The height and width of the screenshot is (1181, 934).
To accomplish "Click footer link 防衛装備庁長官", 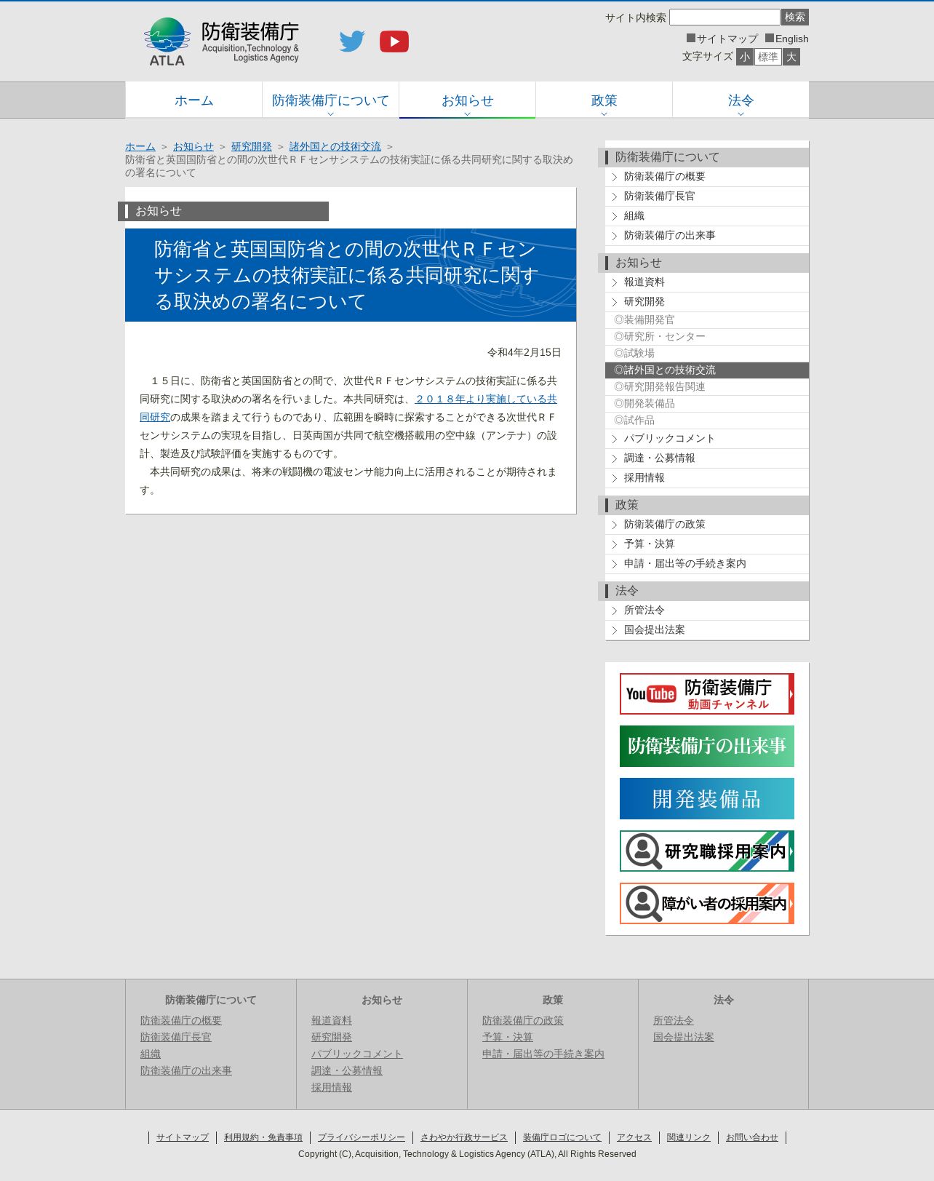I will (x=176, y=1038).
